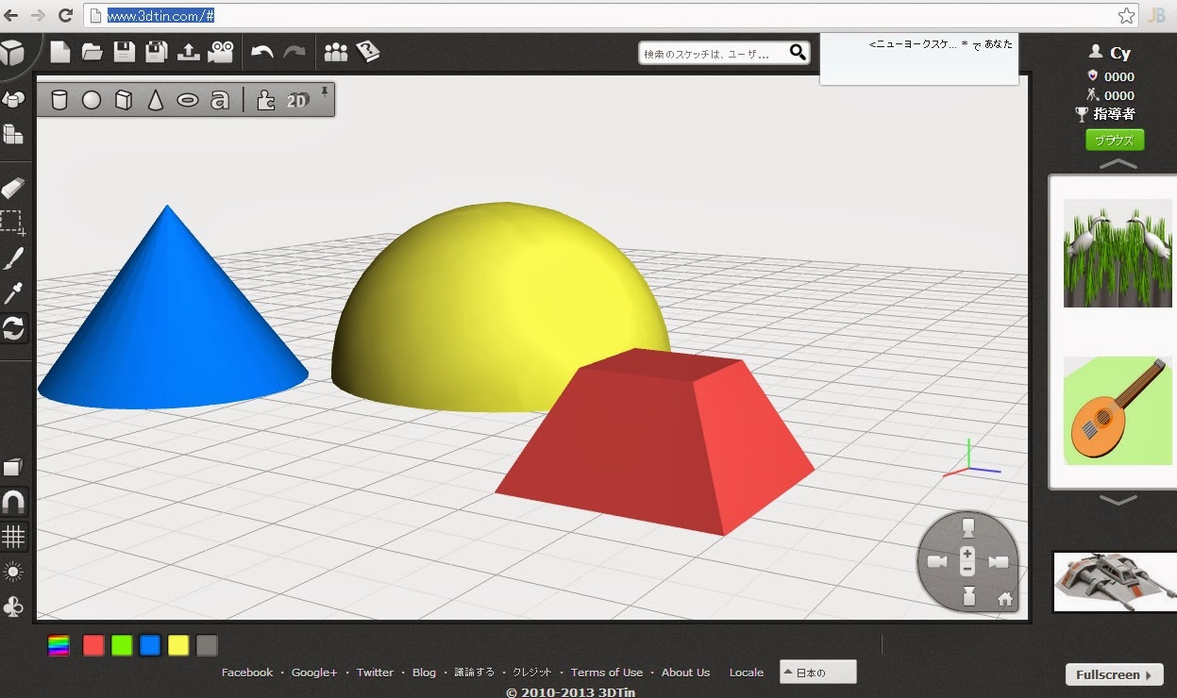Click the Fullscreen button

click(x=1114, y=674)
